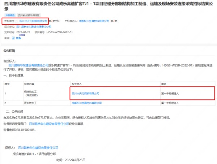The height and width of the screenshot is (164, 217).
Task: Open 成都松川金属材料有限公司 link in table row 2
Action: coord(87,103)
